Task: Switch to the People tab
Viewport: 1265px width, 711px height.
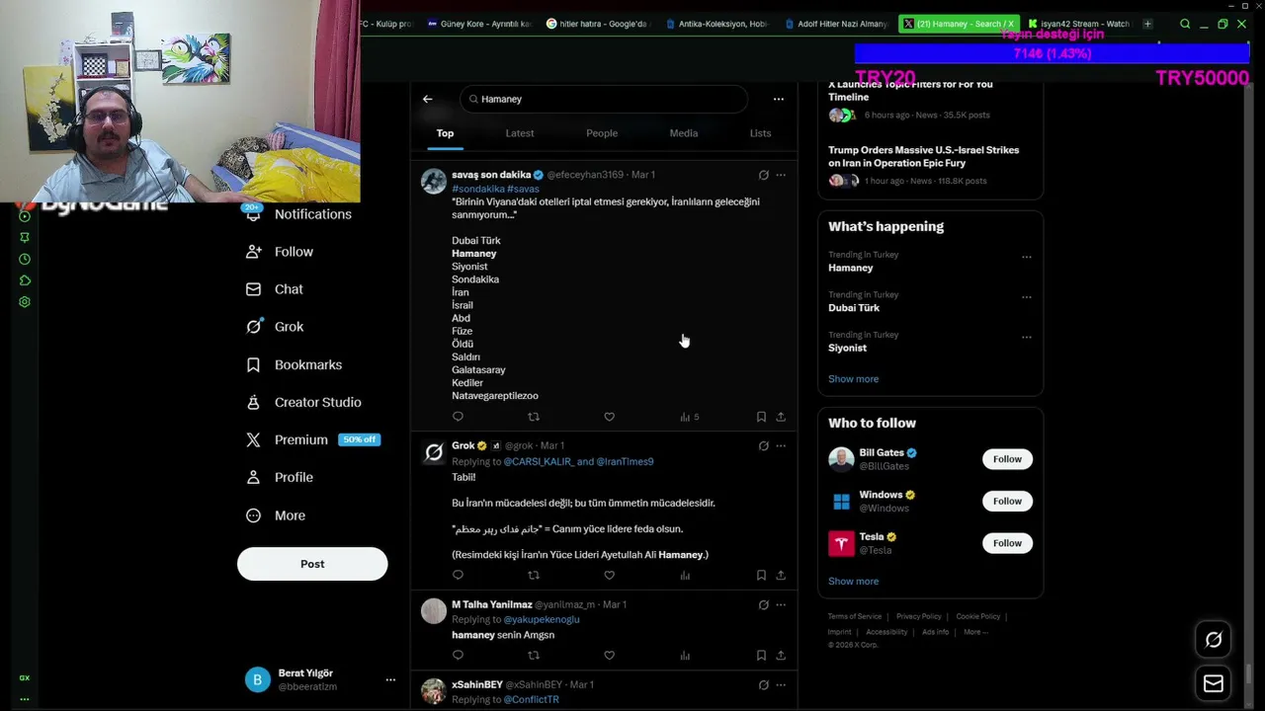Action: (602, 133)
